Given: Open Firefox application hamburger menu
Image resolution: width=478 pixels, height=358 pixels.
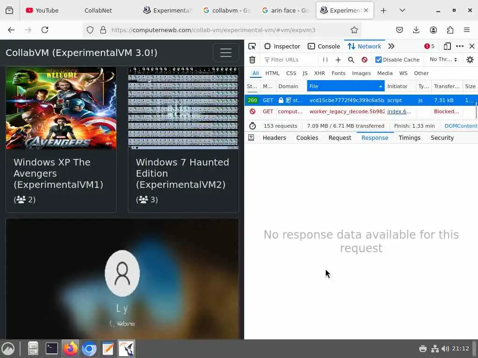Looking at the screenshot, I should [x=467, y=30].
